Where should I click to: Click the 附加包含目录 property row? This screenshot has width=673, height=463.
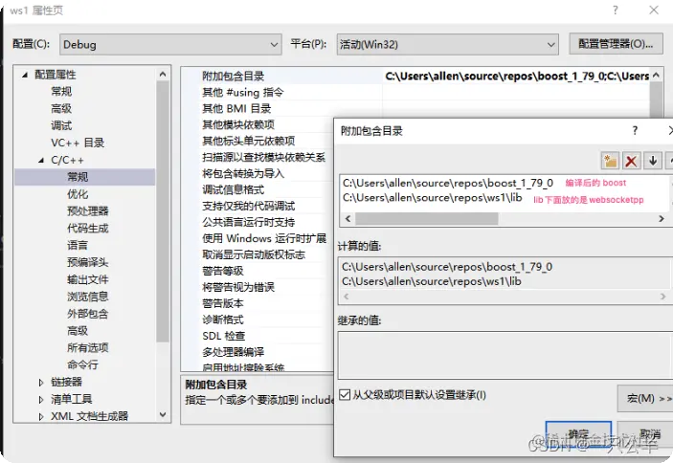pos(233,77)
